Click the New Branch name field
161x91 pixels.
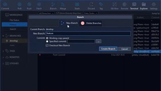coord(88,34)
